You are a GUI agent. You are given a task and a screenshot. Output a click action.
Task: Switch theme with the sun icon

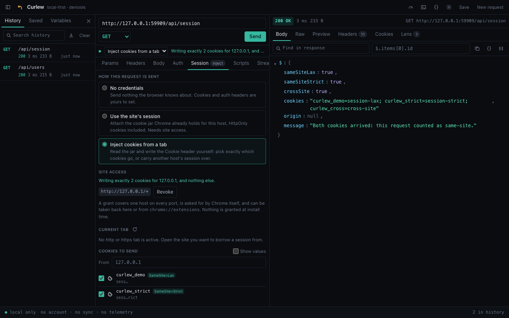click(449, 7)
